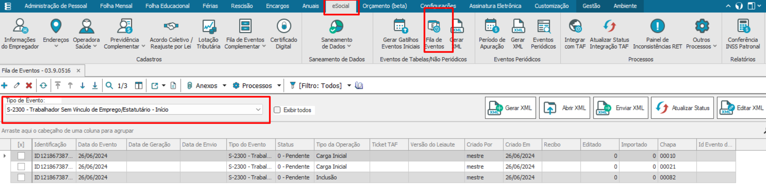Open Conferência INSS Patronal report
The width and height of the screenshot is (766, 191).
(x=743, y=34)
